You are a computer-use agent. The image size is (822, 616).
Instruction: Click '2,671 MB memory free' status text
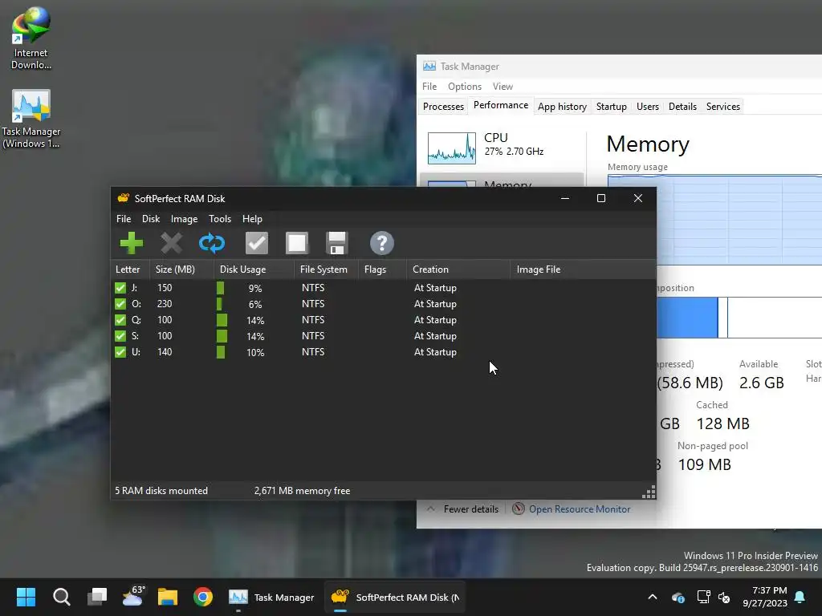coord(302,491)
